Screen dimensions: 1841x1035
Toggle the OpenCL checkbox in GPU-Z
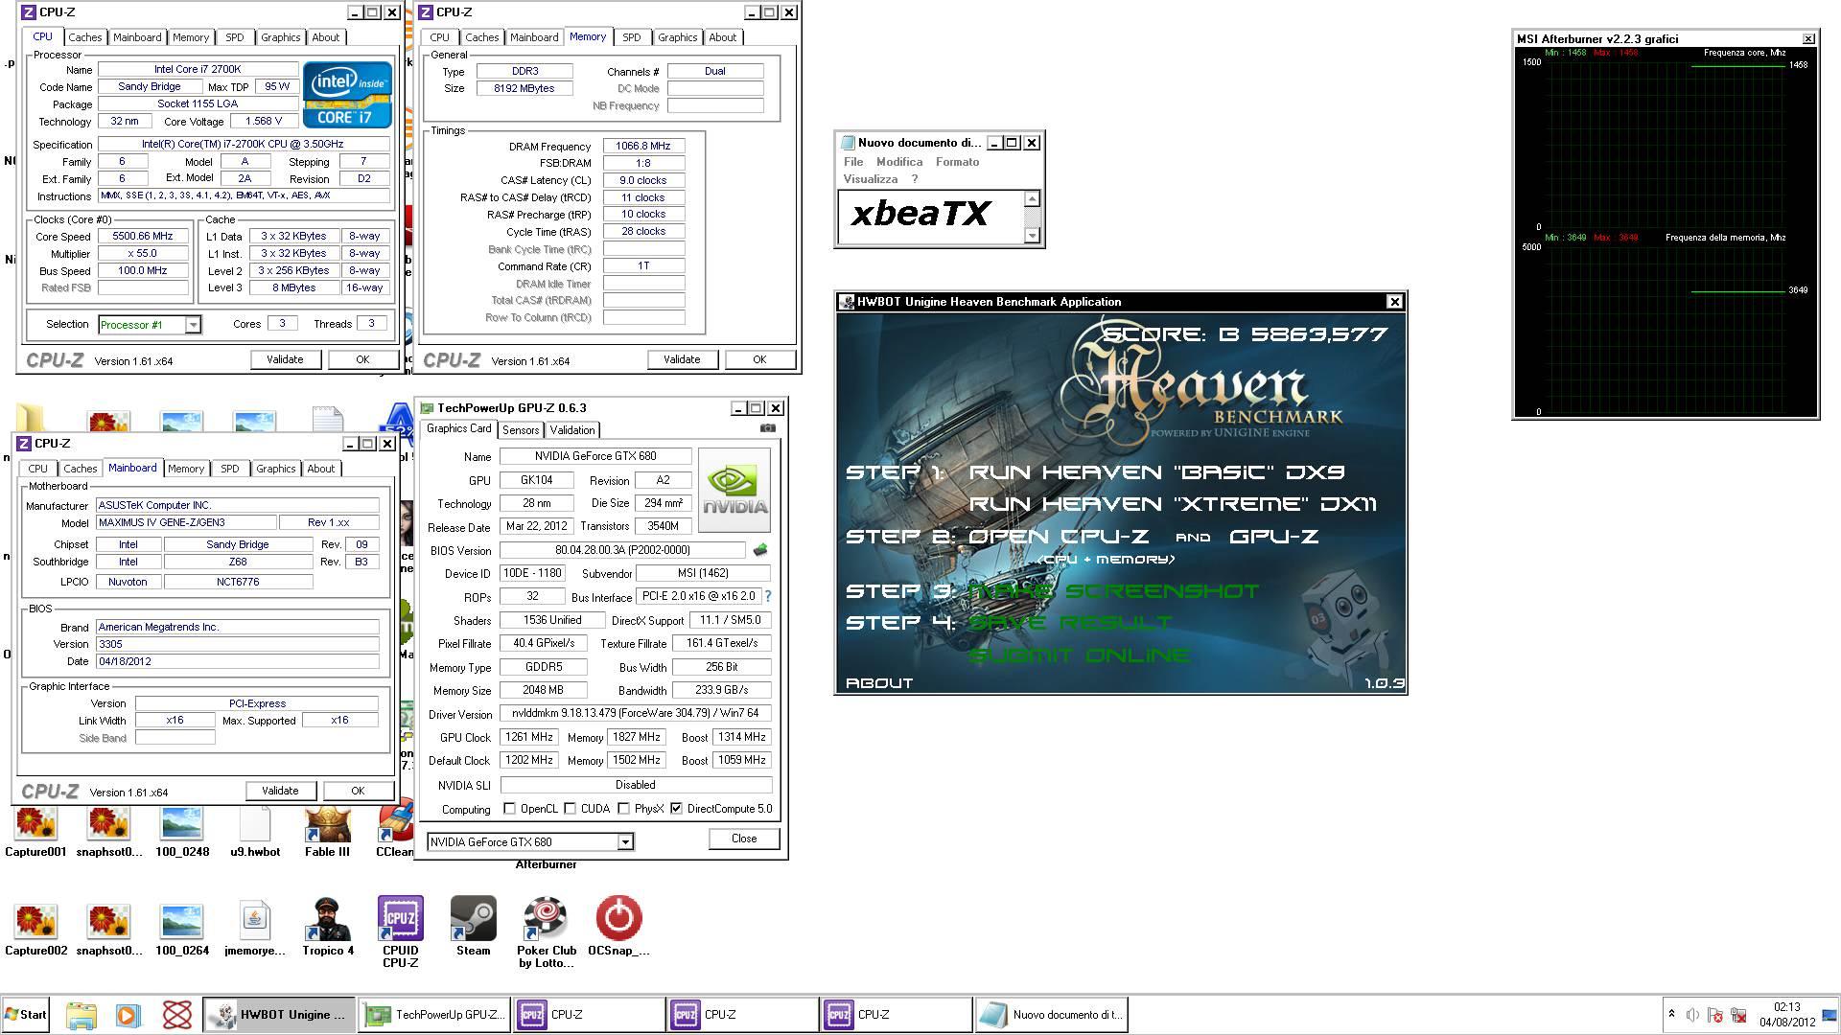pyautogui.click(x=509, y=809)
